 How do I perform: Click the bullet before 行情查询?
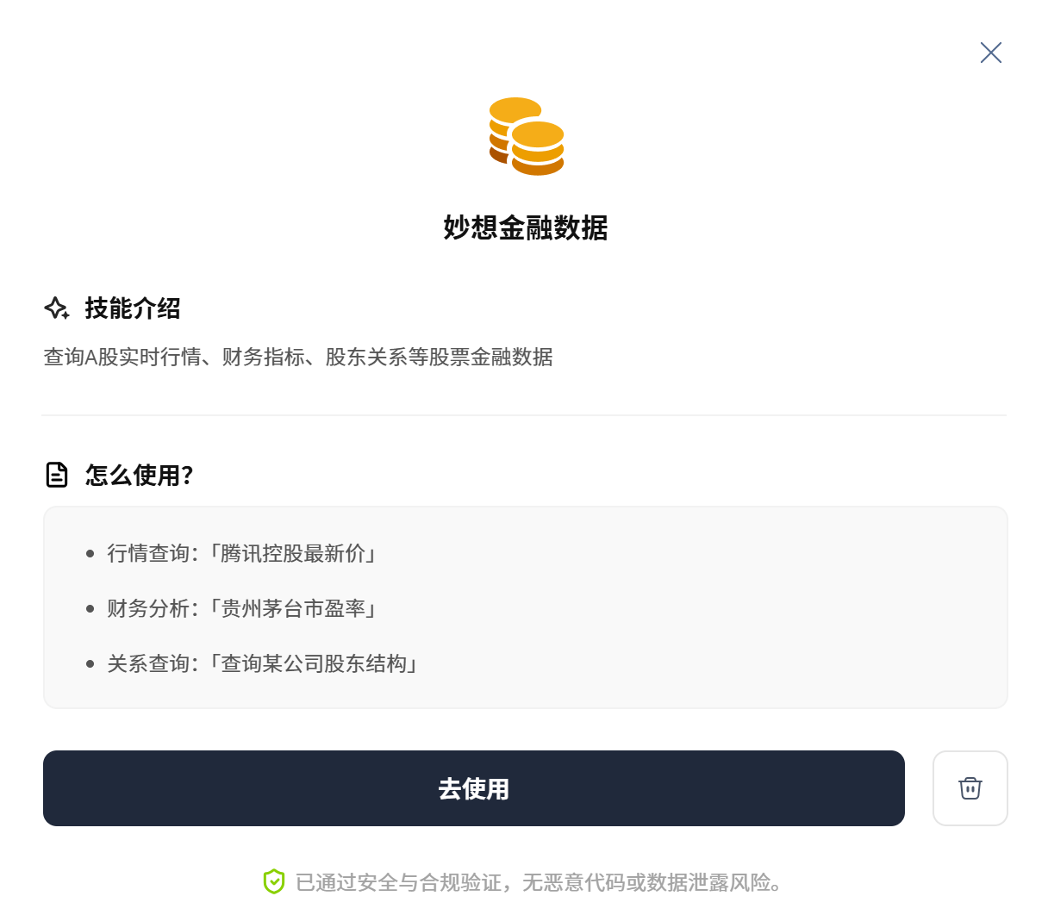click(x=90, y=554)
